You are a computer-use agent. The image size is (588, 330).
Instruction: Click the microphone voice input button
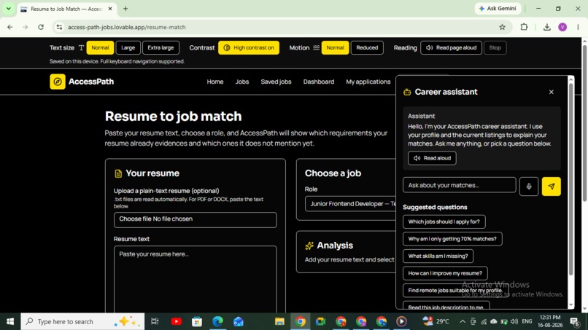click(x=529, y=186)
